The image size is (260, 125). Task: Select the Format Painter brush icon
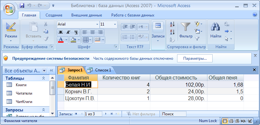tap(46, 39)
